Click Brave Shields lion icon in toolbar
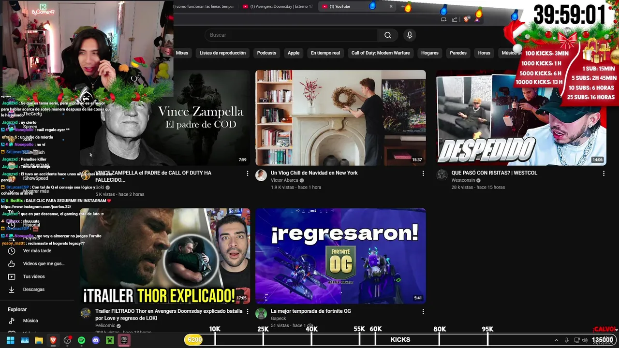This screenshot has width=619, height=348. click(466, 19)
